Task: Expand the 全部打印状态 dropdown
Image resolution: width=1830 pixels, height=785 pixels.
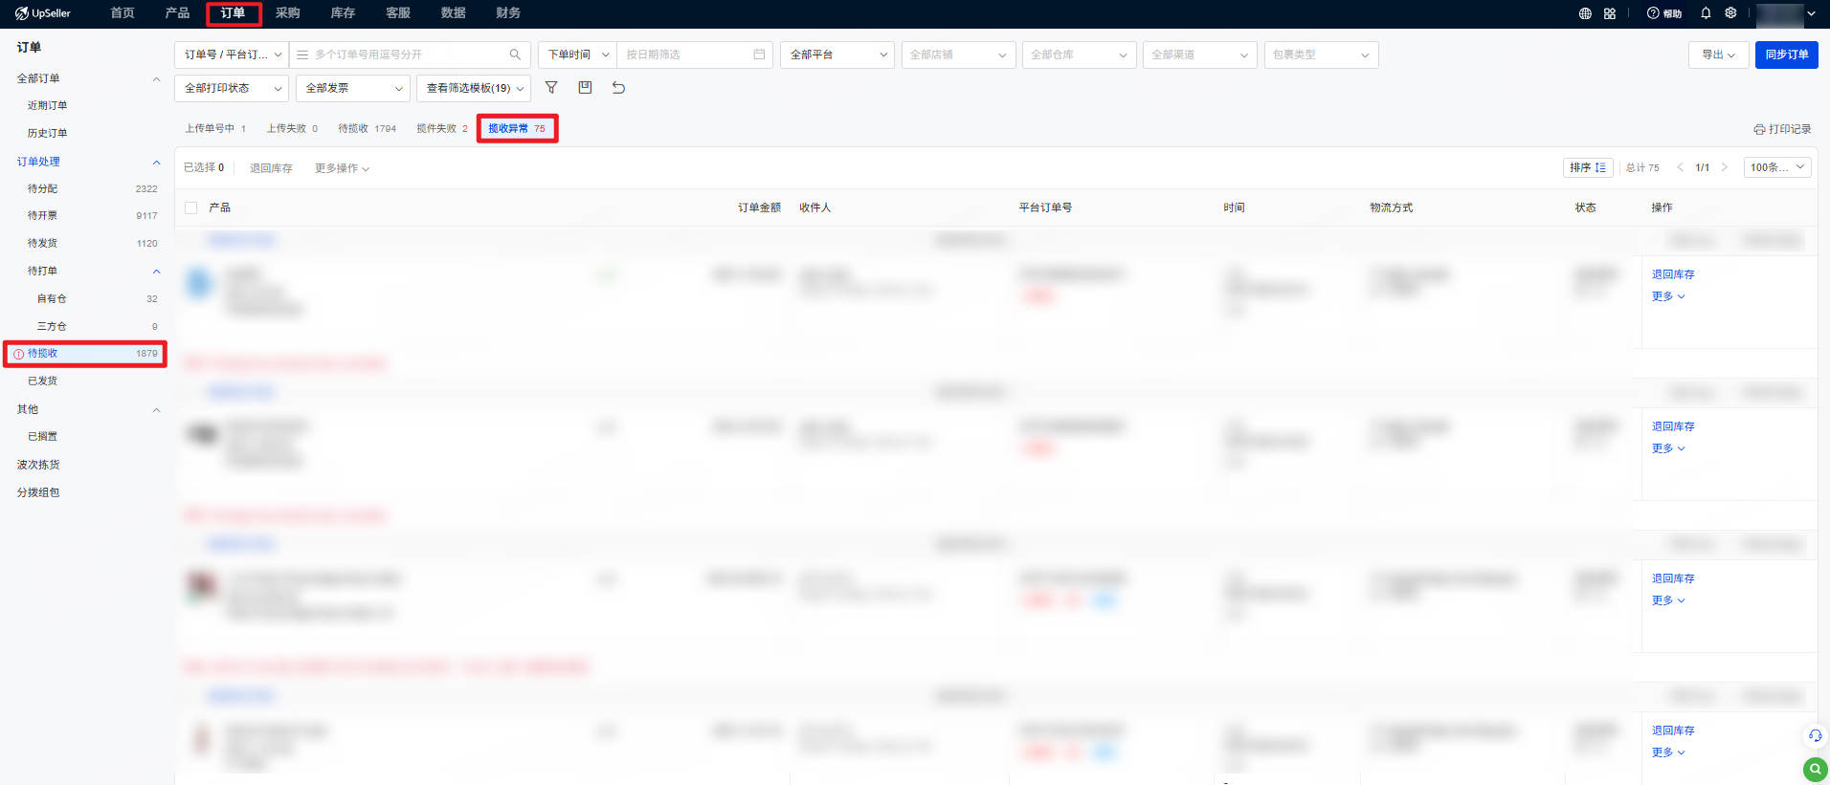Action: (232, 88)
